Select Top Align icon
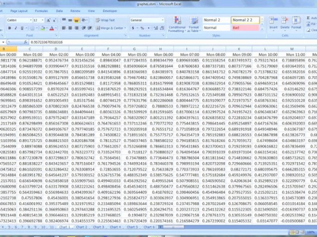The width and height of the screenshot is (317, 237). 64,20
